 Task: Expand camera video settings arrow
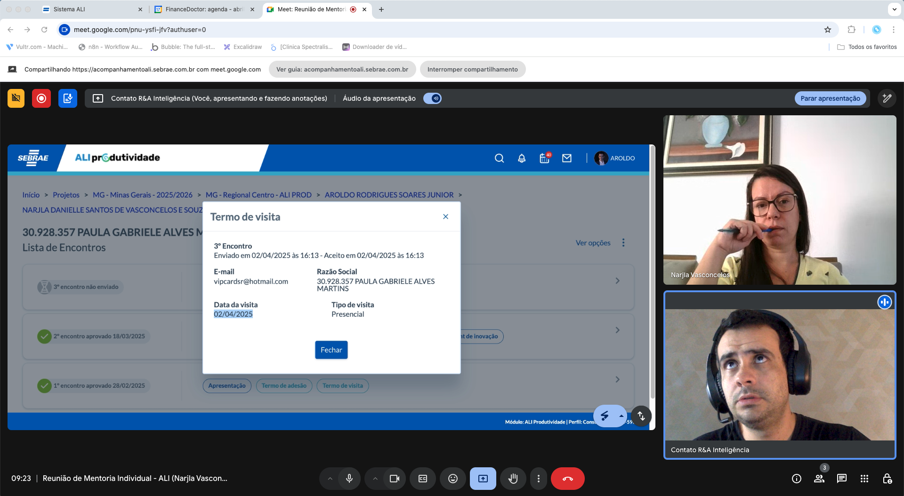(x=375, y=479)
